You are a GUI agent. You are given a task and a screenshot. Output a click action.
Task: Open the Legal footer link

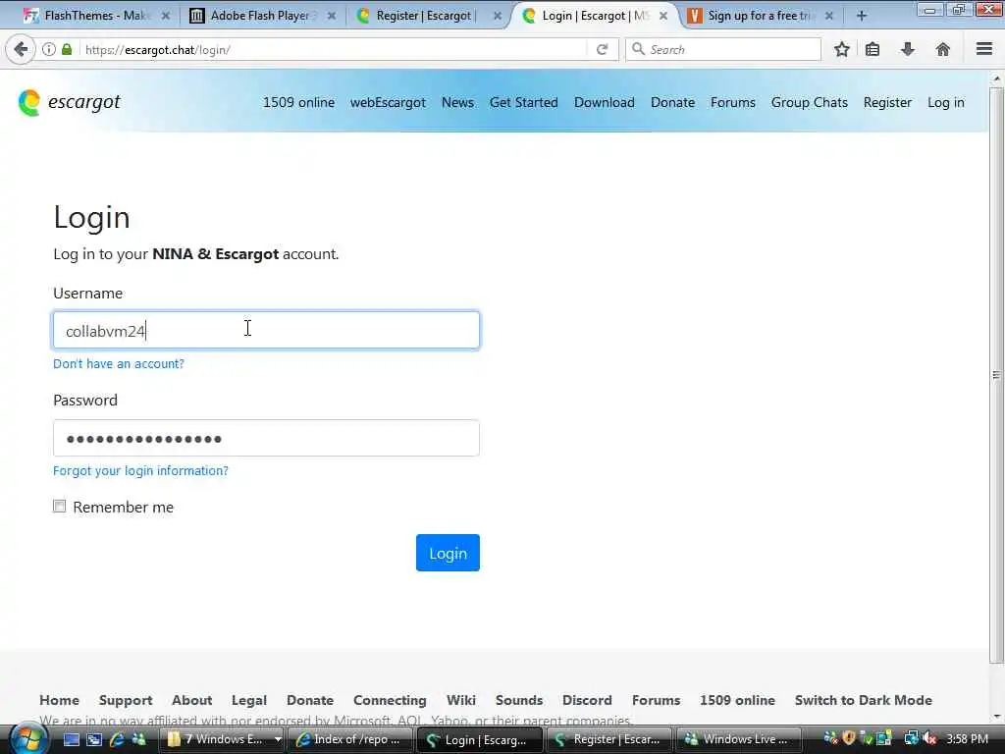[249, 700]
